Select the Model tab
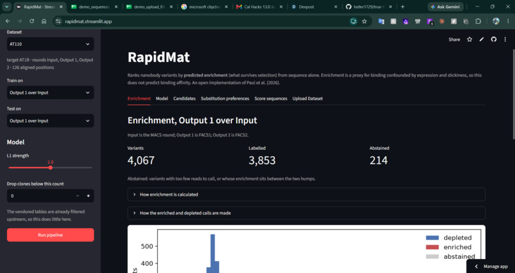The height and width of the screenshot is (273, 515). (162, 98)
